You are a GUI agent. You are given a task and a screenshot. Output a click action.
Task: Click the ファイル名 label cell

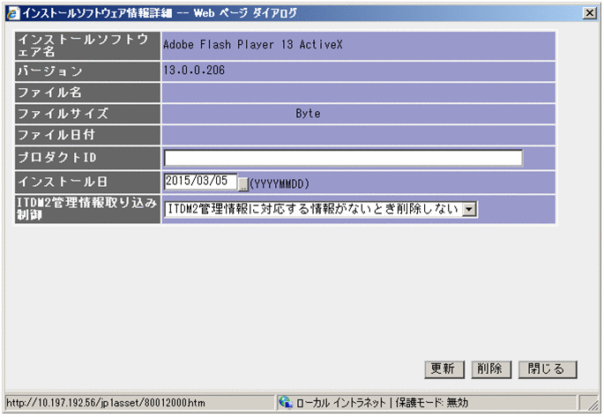click(87, 93)
